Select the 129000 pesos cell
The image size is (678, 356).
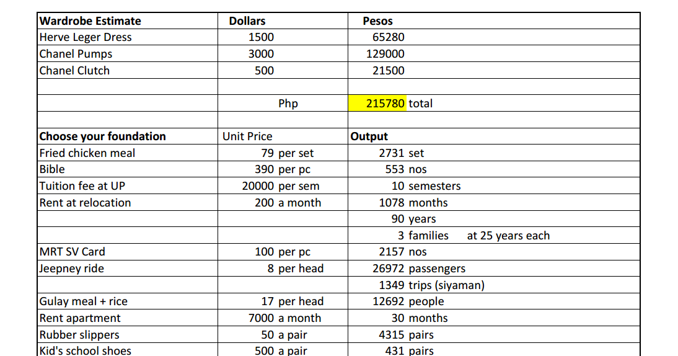point(494,53)
